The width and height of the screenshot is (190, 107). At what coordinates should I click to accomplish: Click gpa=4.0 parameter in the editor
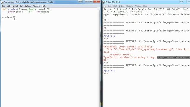click(43, 9)
